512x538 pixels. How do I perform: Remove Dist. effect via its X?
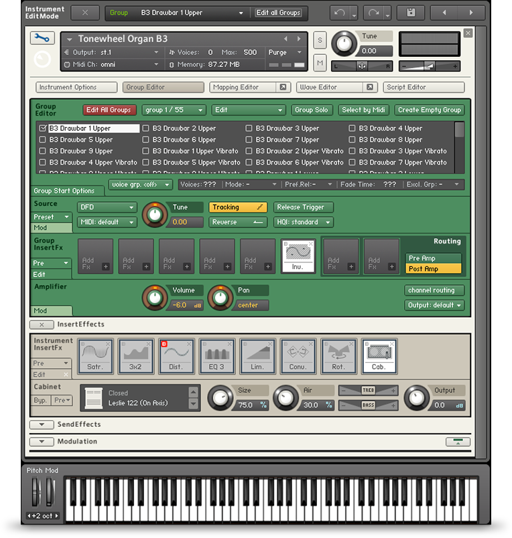click(189, 344)
